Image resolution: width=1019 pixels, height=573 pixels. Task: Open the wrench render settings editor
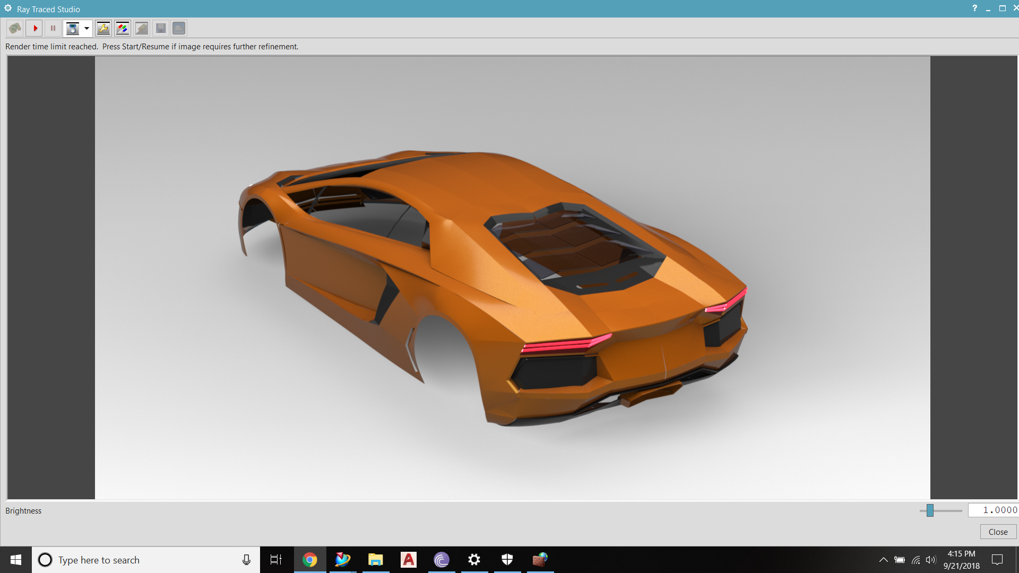click(103, 28)
